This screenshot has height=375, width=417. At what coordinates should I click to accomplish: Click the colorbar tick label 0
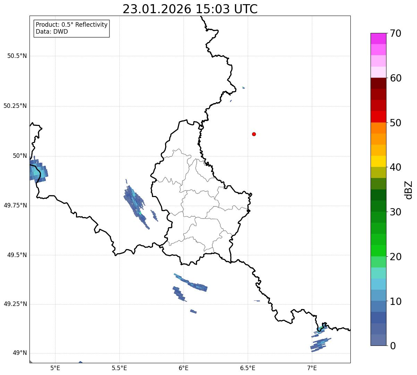(393, 346)
